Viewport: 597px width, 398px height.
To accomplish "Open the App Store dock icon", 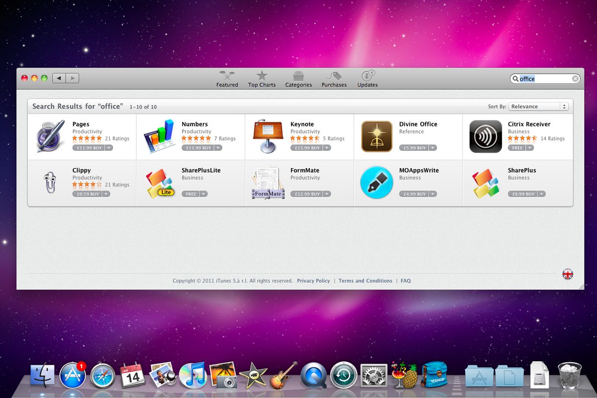I will (x=73, y=375).
